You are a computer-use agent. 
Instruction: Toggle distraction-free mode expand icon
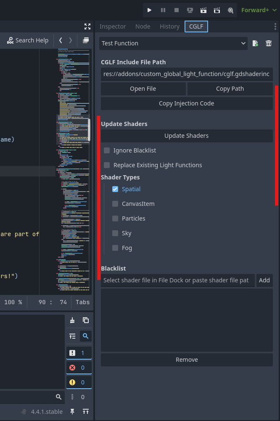87,26
